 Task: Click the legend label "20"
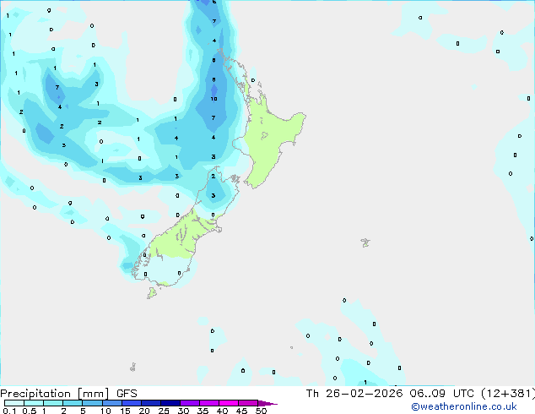(x=144, y=411)
